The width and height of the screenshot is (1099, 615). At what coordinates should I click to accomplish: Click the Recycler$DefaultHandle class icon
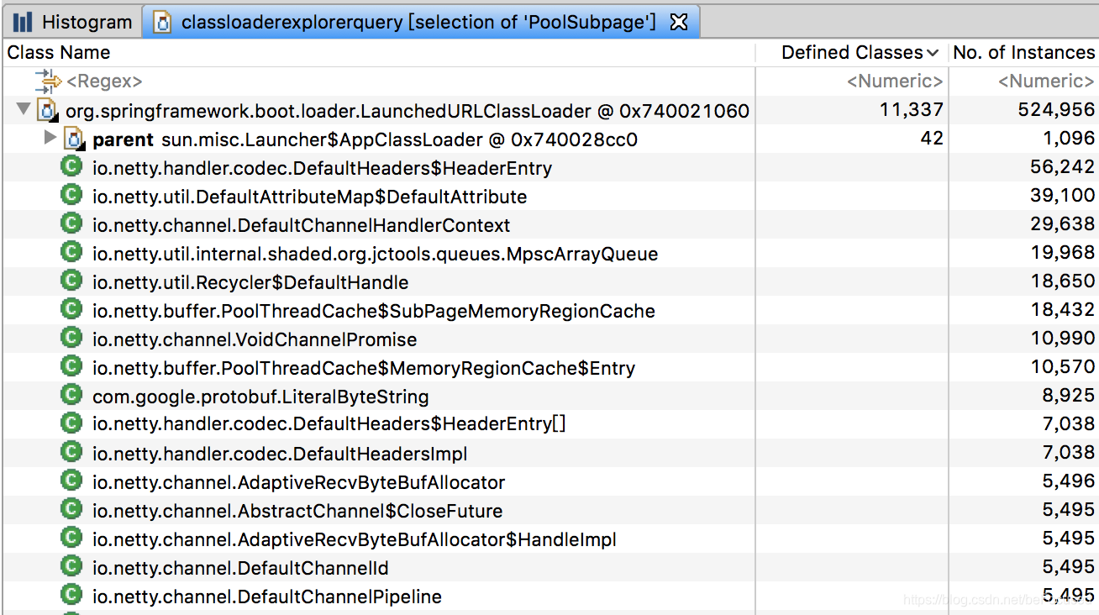coord(71,281)
